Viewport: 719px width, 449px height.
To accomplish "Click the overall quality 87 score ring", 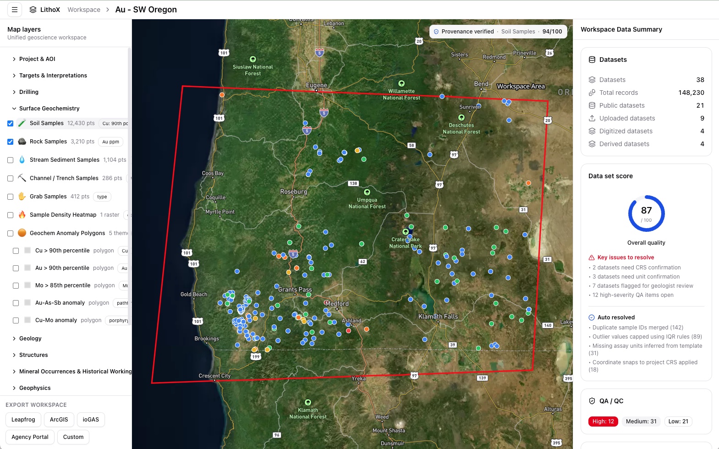I will point(646,214).
